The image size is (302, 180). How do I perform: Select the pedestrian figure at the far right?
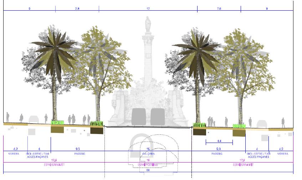(x=283, y=123)
